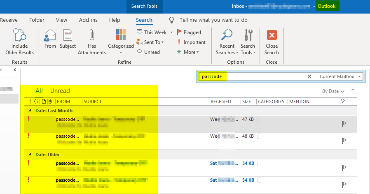Clear the passcode search with X

coord(309,76)
